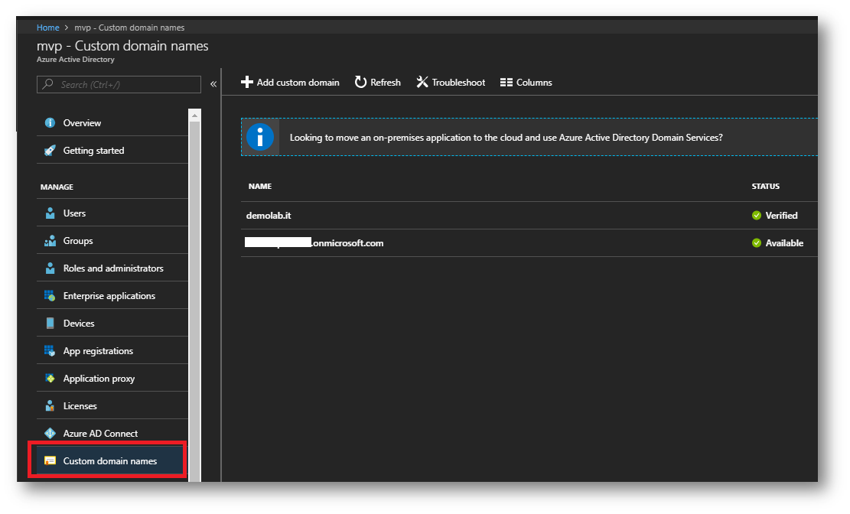Screen dimensions: 850x514
Task: Go to Devices section
Action: coord(112,323)
